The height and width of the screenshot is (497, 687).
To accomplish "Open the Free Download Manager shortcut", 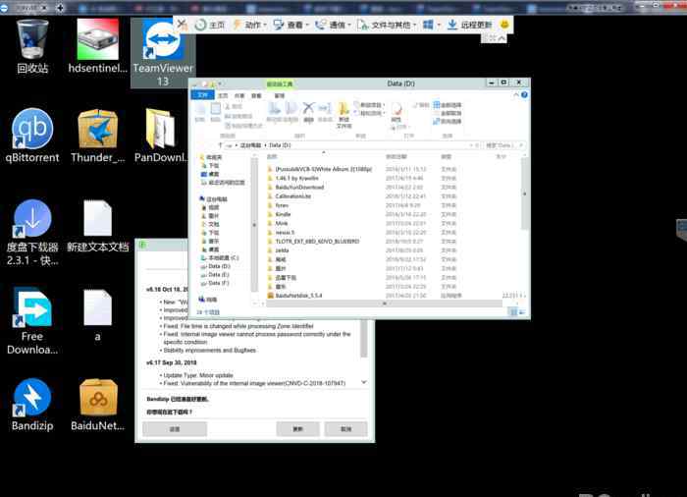I will point(32,321).
